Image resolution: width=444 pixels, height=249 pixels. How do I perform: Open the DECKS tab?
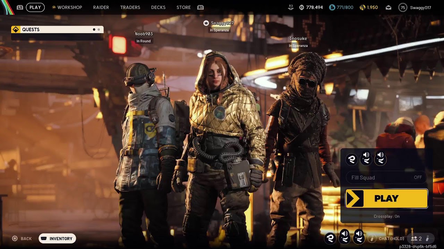[x=158, y=7]
